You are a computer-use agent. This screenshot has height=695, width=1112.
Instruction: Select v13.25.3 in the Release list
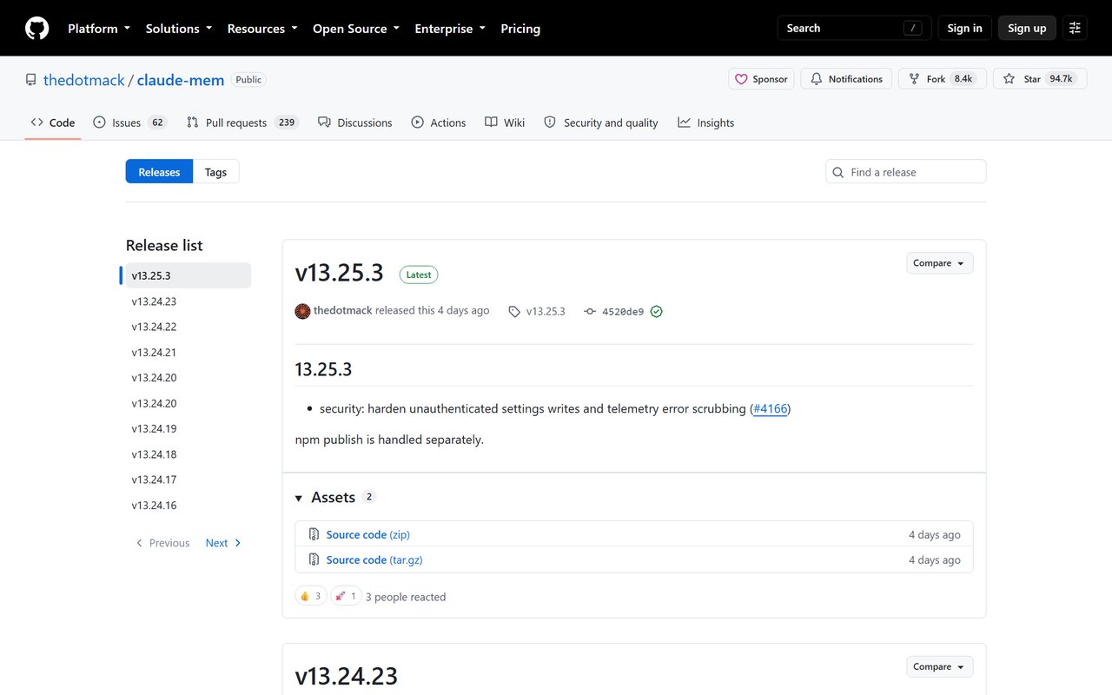[x=189, y=275]
